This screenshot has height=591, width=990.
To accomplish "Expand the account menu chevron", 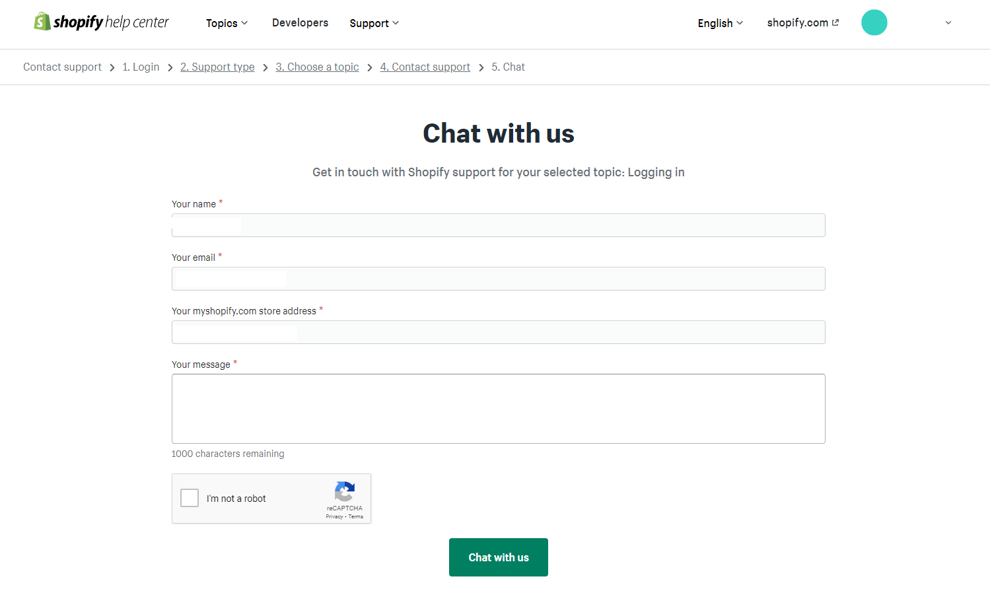I will [x=948, y=22].
